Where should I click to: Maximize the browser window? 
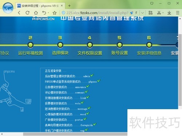[169, 3]
